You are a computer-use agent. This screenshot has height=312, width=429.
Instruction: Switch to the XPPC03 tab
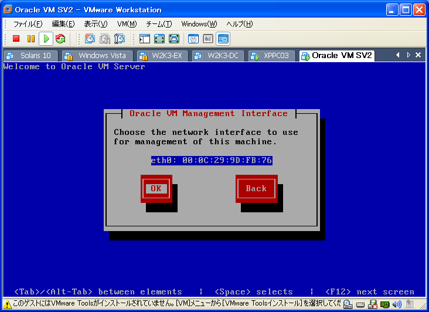(x=272, y=56)
